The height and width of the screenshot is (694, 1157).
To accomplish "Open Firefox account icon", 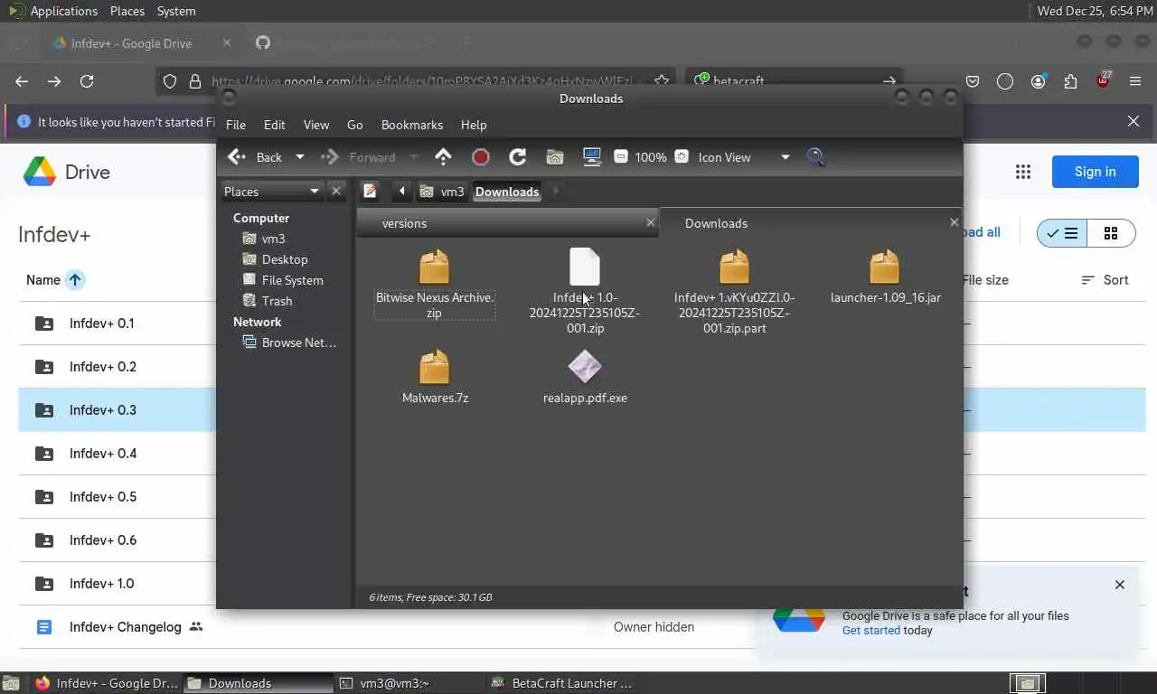I will pyautogui.click(x=1038, y=81).
